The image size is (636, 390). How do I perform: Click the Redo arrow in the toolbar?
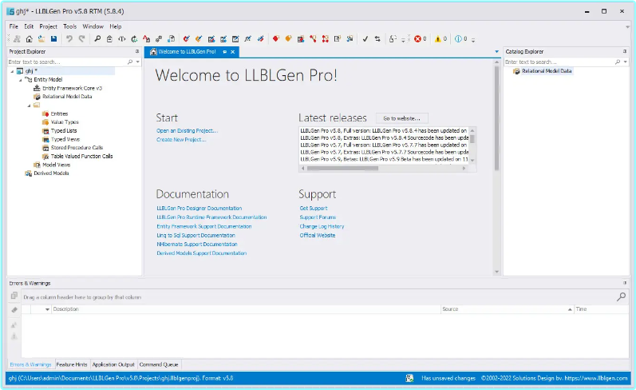tap(81, 39)
